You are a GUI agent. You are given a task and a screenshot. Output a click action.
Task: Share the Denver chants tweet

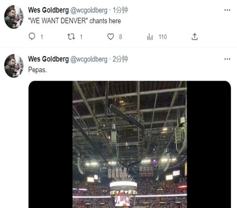(x=194, y=36)
